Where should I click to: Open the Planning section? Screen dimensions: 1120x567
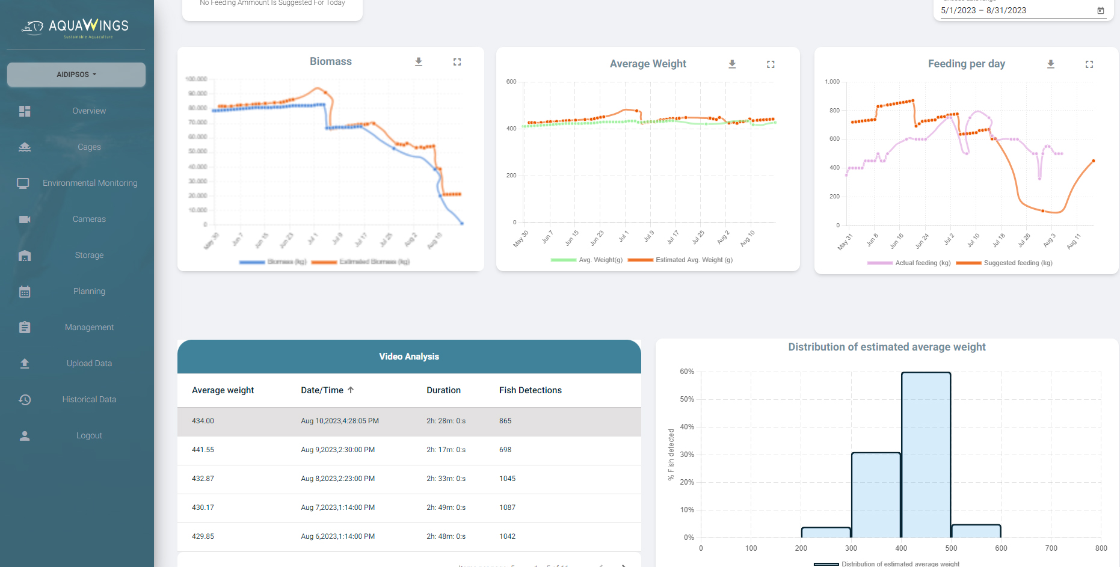point(89,291)
